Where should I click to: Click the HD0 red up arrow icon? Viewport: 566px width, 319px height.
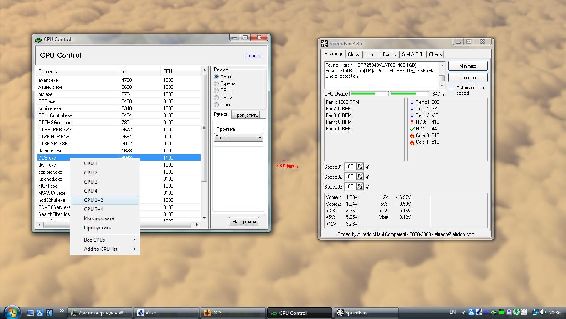[x=412, y=122]
